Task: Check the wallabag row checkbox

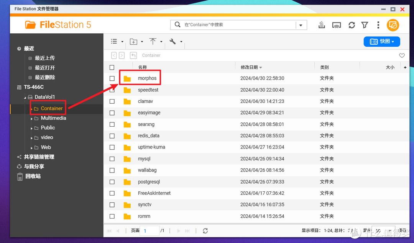Action: (112, 170)
